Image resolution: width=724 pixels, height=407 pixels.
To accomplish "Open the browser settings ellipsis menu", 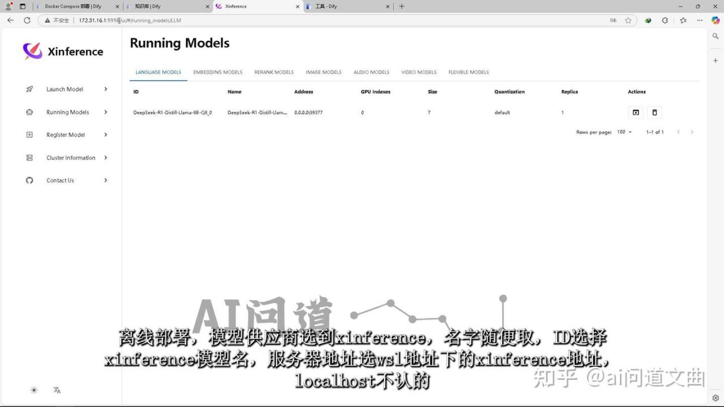I will (700, 20).
